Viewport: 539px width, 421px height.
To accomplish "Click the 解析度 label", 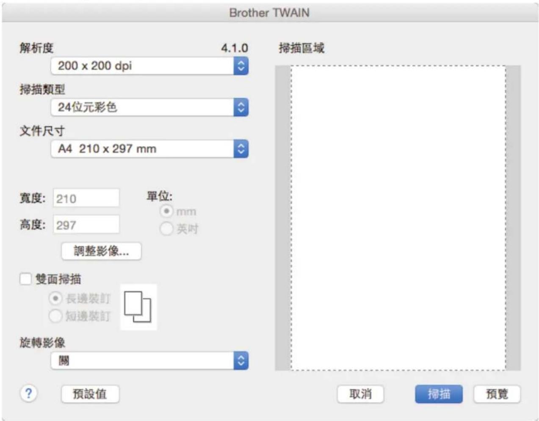I will coord(37,48).
